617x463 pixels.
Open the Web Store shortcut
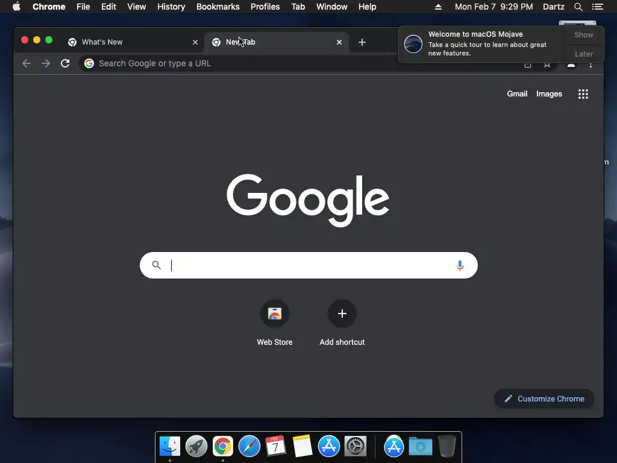point(275,323)
